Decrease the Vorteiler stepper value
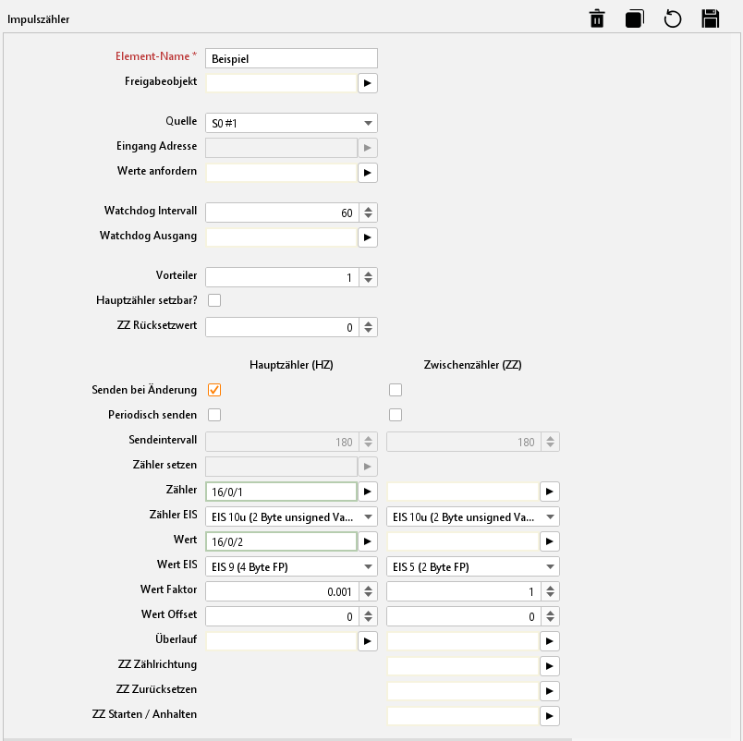 pos(369,281)
